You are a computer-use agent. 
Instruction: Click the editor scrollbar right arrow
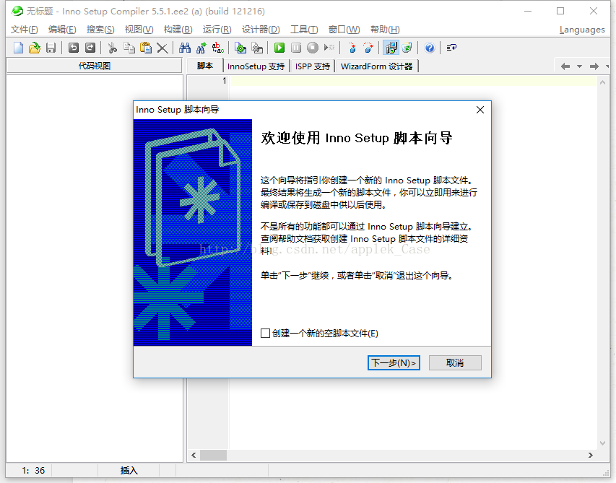591,455
